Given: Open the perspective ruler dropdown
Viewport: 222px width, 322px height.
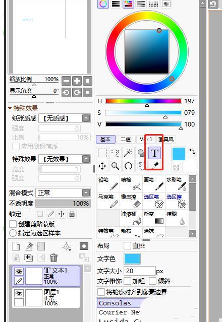Looking at the screenshot, I should (67, 246).
